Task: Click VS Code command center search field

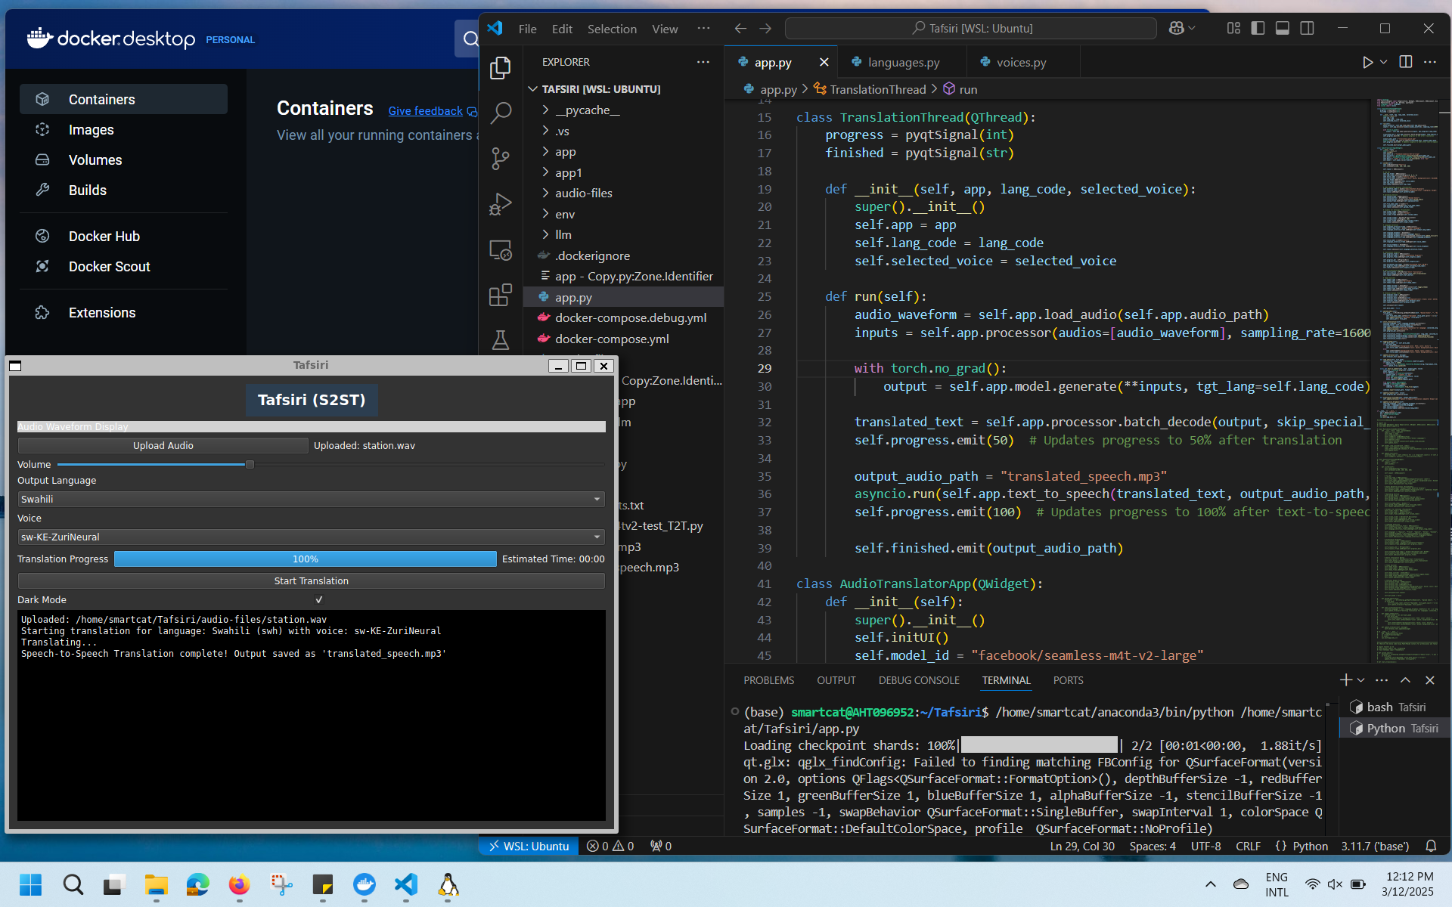Action: point(971,28)
